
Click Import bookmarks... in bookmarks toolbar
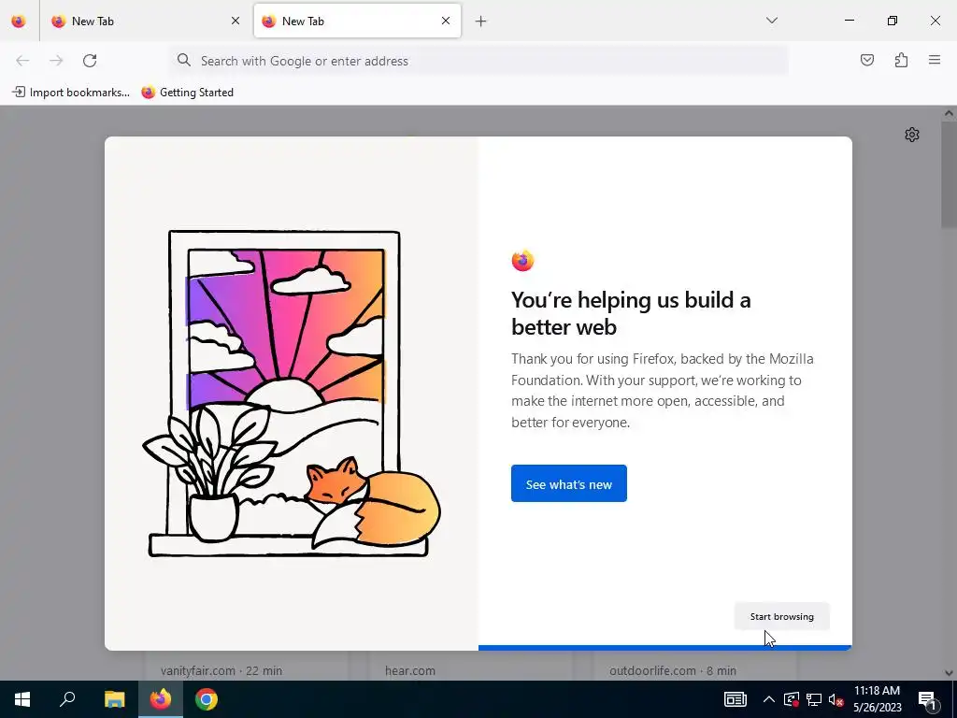[71, 93]
